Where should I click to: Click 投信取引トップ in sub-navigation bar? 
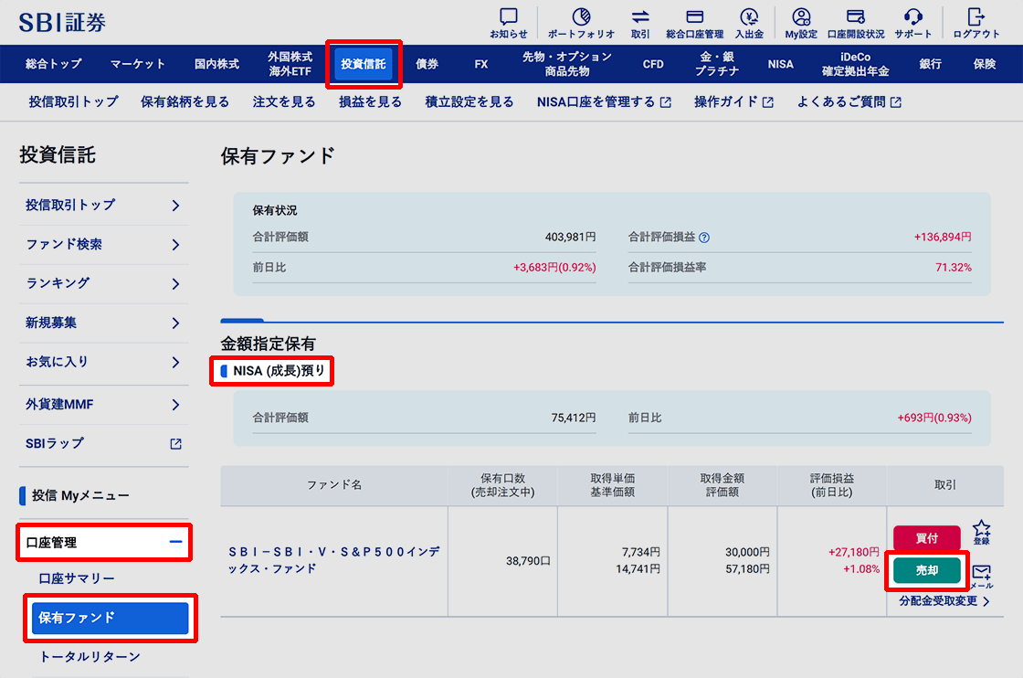coord(74,101)
